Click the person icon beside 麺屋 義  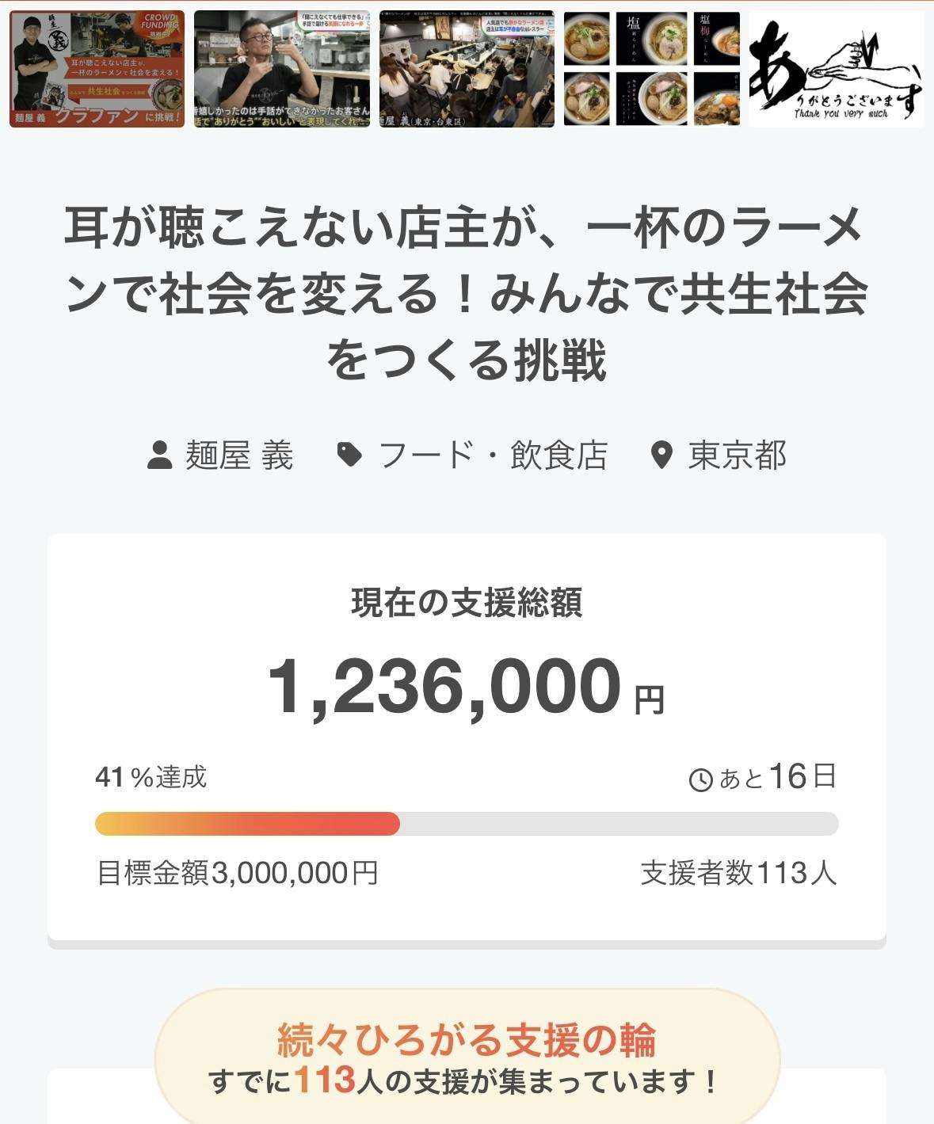159,455
